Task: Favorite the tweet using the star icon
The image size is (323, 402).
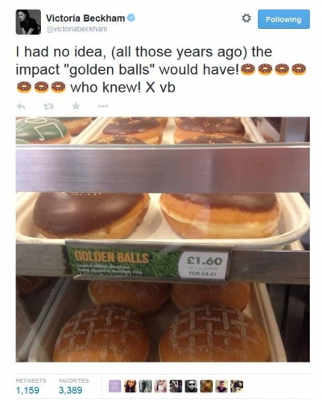Action: [77, 106]
